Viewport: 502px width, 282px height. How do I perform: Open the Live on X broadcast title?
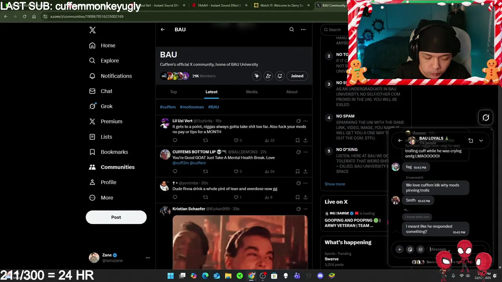[x=353, y=223]
